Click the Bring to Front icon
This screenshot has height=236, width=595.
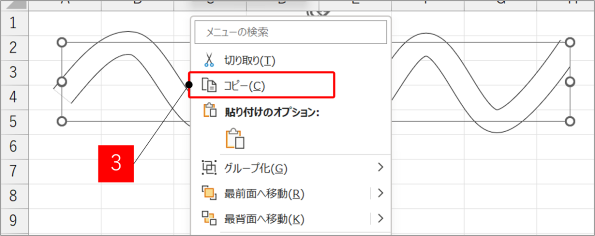coord(209,193)
